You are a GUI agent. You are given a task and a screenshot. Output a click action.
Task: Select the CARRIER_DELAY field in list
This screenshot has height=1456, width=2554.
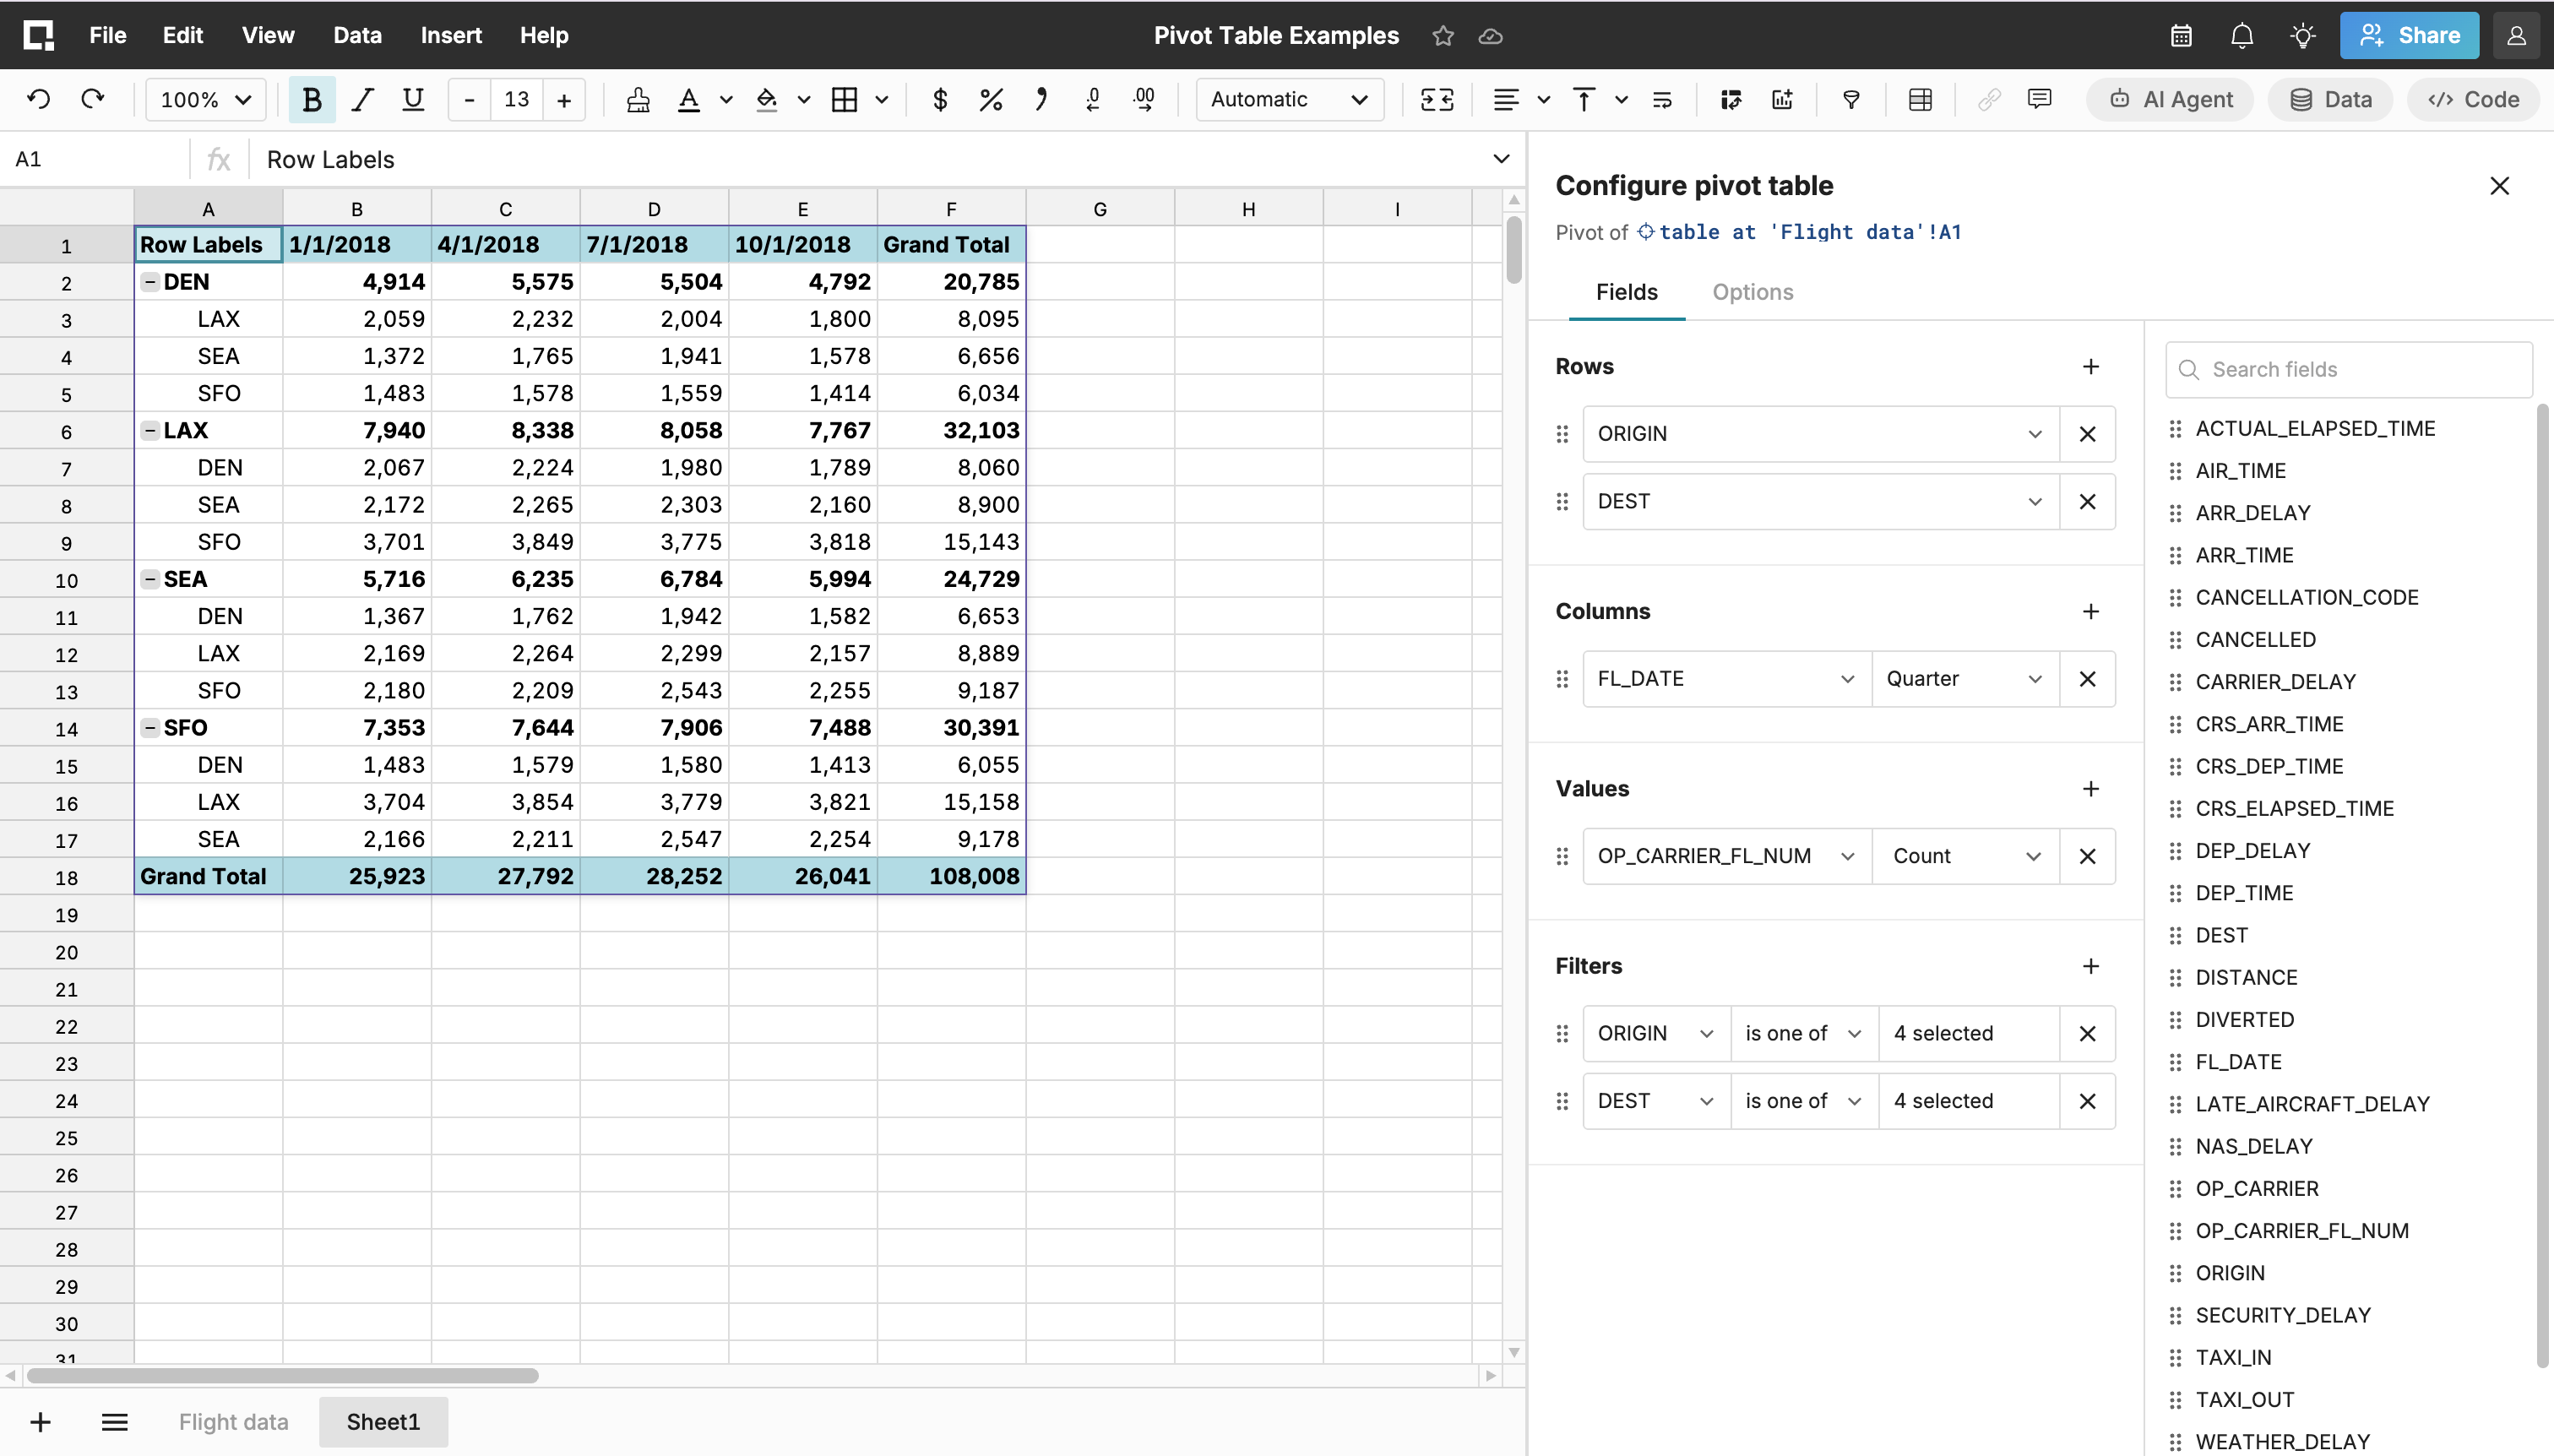click(x=2275, y=681)
